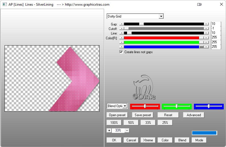The height and width of the screenshot is (147, 226).
Task: Click the blue color swatch
Action: pyautogui.click(x=204, y=133)
